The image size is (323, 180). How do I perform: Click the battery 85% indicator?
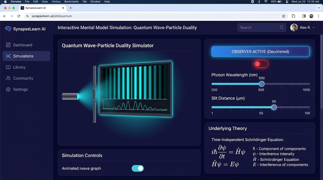277,2
